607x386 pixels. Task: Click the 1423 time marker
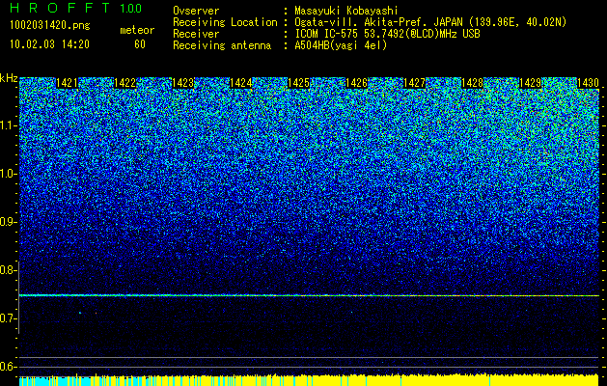(182, 83)
